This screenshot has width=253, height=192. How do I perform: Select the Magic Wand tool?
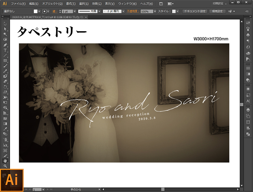(5, 34)
